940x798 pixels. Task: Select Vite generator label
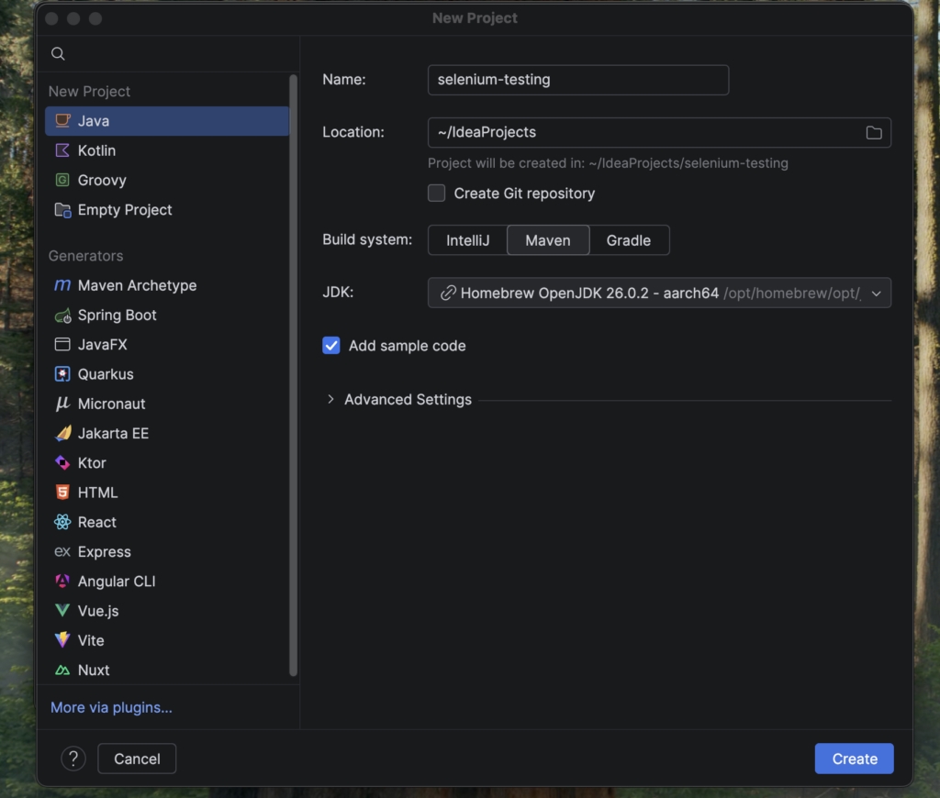point(91,640)
